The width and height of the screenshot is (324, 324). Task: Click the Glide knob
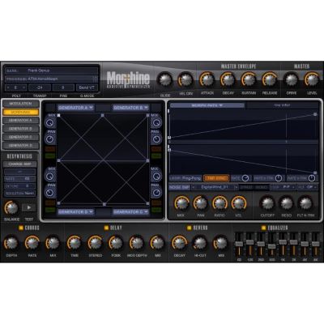point(165,80)
